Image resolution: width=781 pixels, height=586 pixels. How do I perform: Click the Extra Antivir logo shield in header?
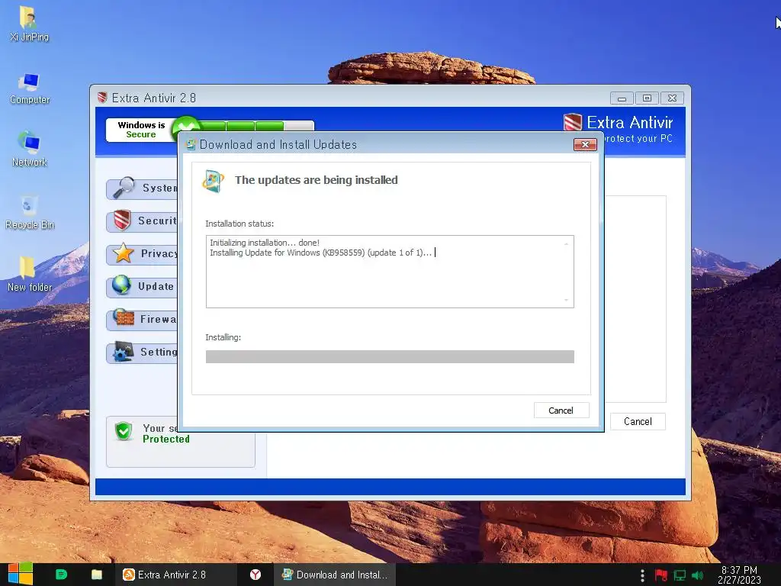click(572, 122)
